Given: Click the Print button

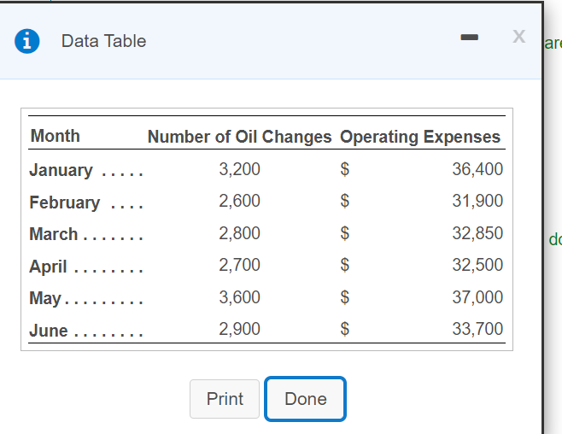Looking at the screenshot, I should [x=225, y=399].
